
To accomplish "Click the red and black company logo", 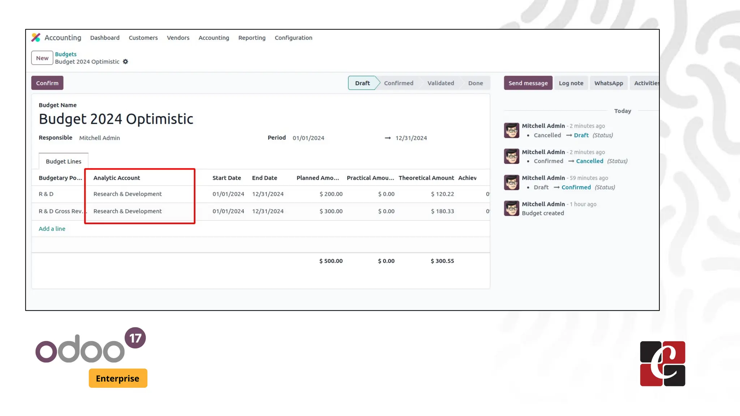I will pyautogui.click(x=662, y=364).
